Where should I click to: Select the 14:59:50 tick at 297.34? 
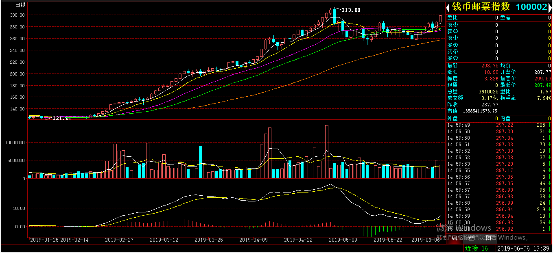tap(499, 138)
